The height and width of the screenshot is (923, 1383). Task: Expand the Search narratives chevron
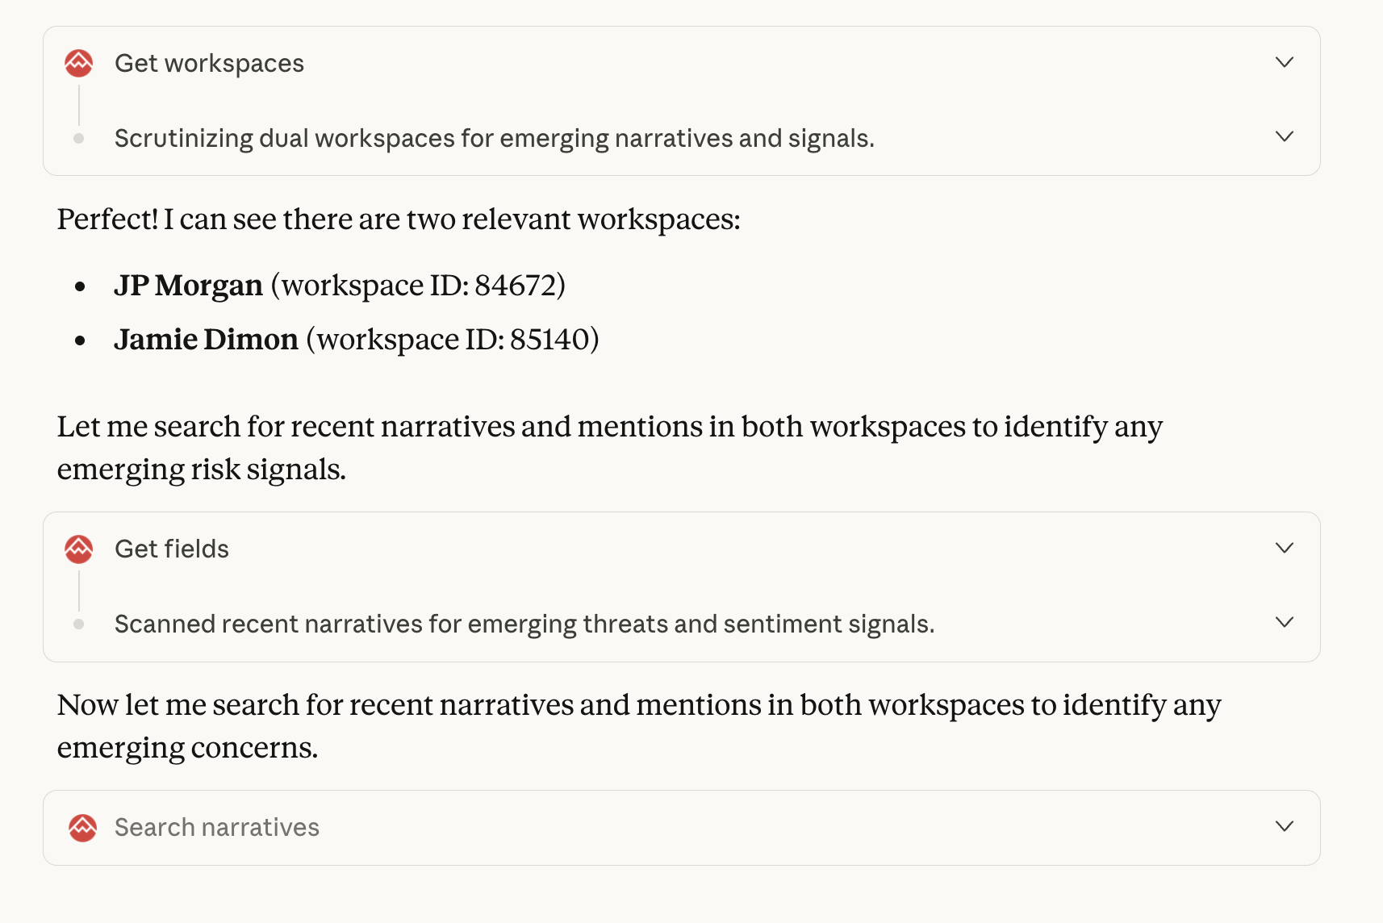[x=1285, y=827]
